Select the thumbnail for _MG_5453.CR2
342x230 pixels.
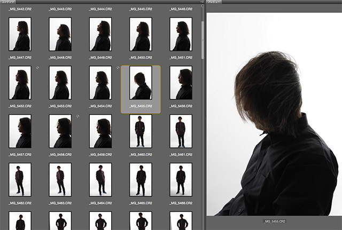[x=60, y=83]
